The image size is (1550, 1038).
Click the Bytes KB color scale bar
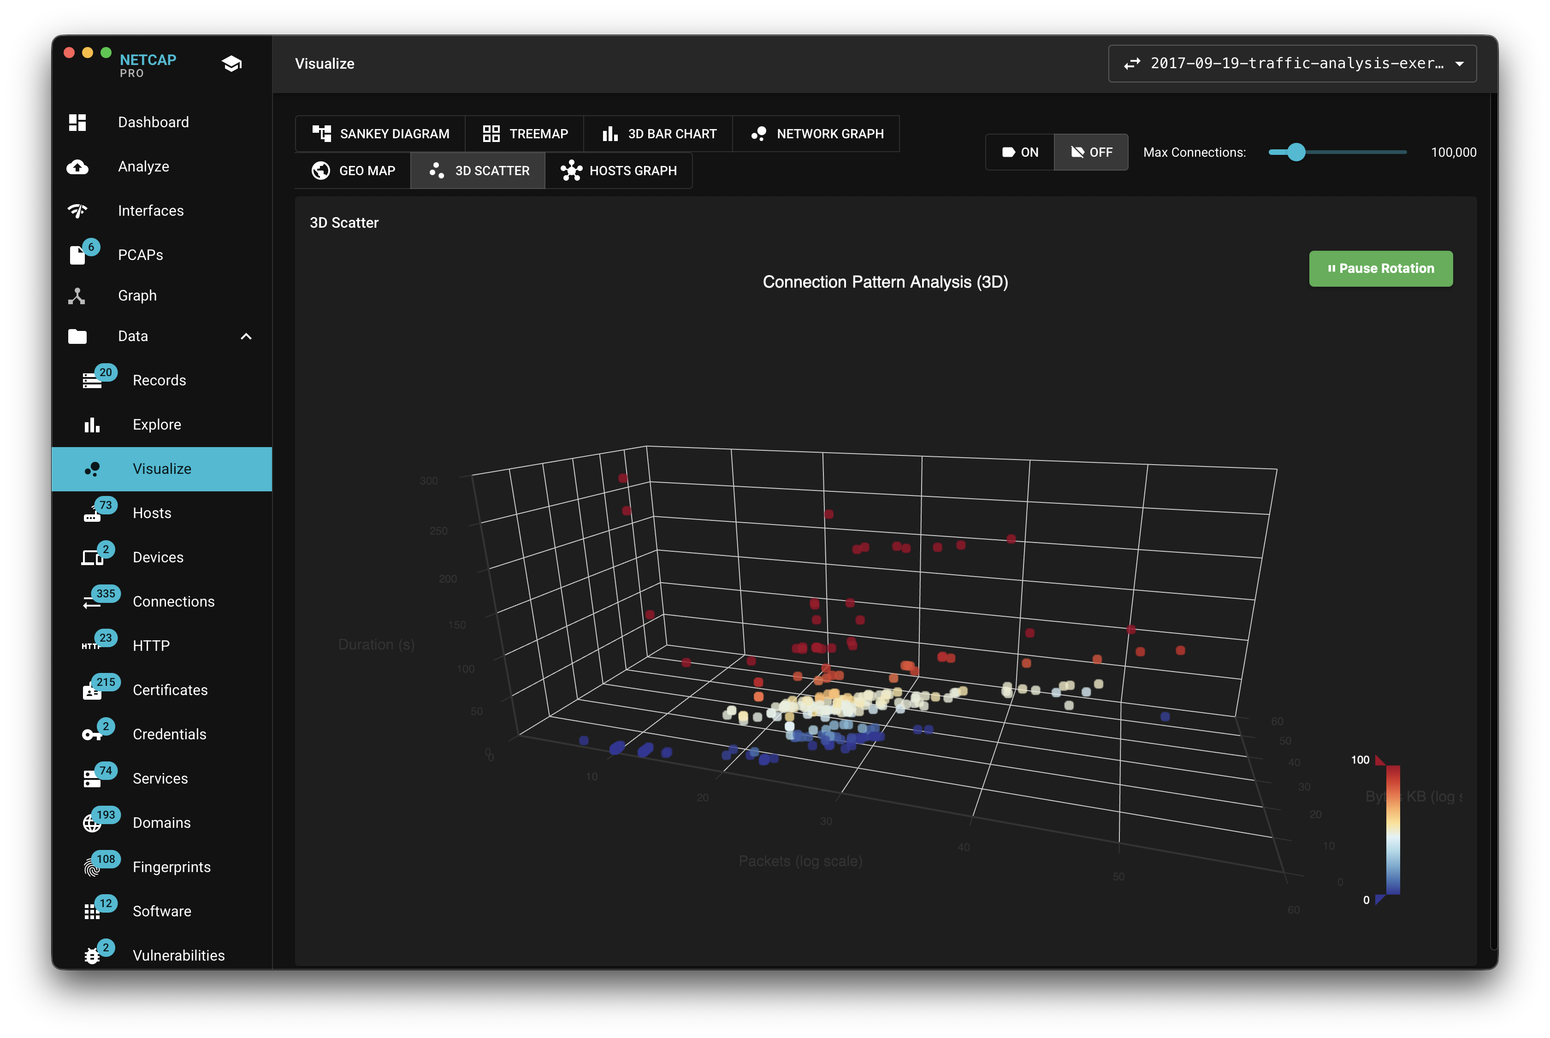1393,830
